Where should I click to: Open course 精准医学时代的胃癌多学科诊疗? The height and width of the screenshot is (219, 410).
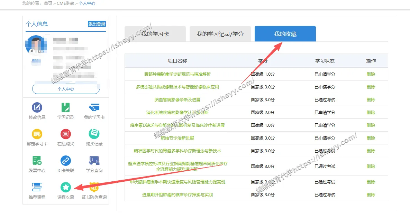click(x=177, y=151)
